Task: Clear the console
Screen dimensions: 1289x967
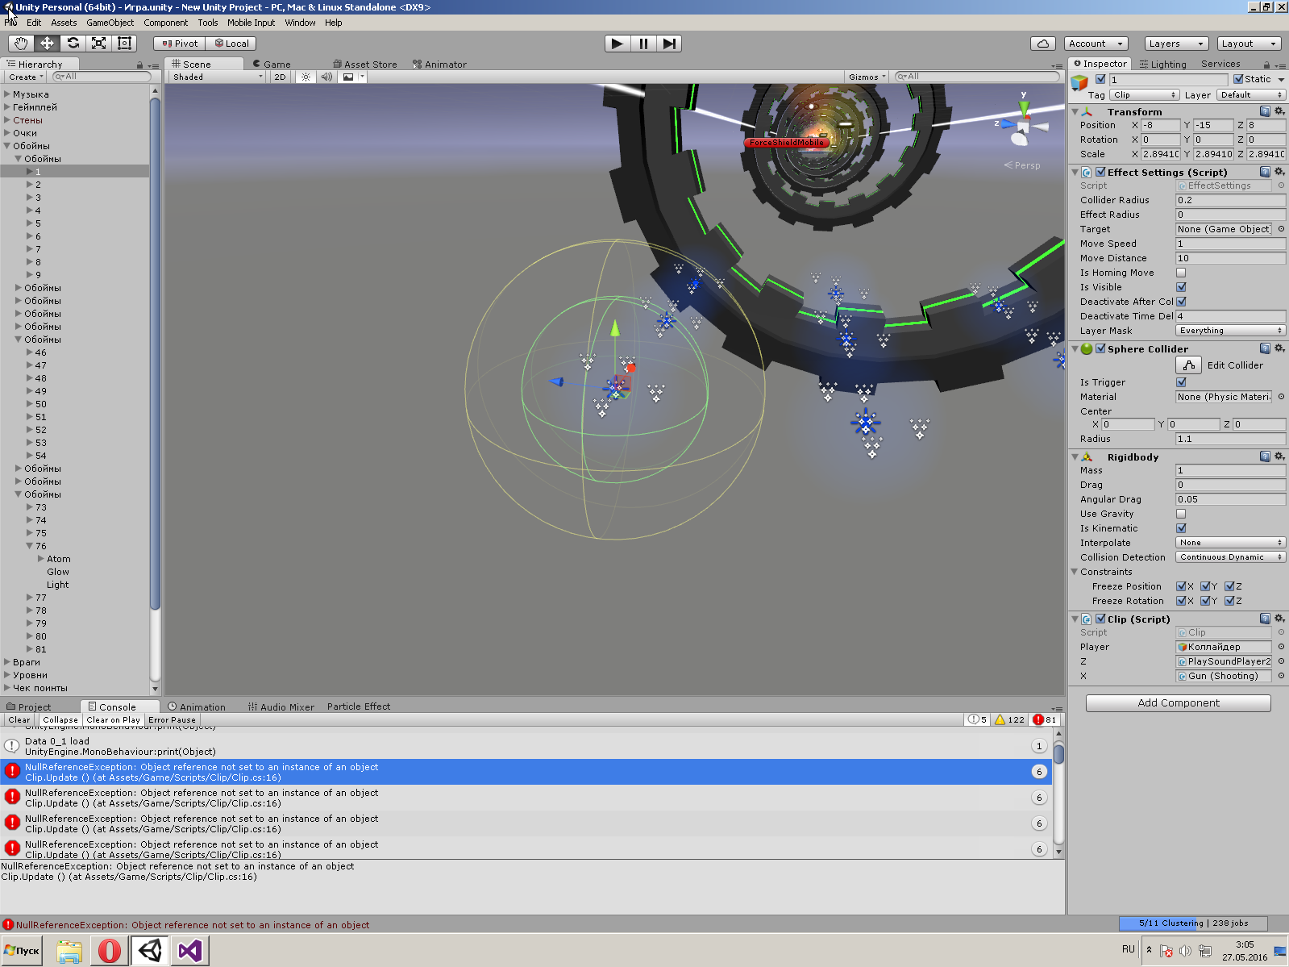Action: (19, 719)
